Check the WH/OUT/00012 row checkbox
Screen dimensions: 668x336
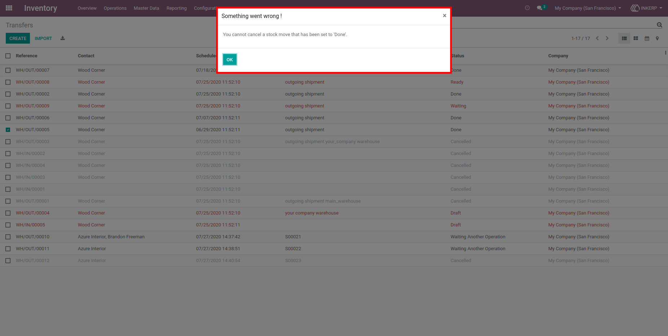coord(8,261)
